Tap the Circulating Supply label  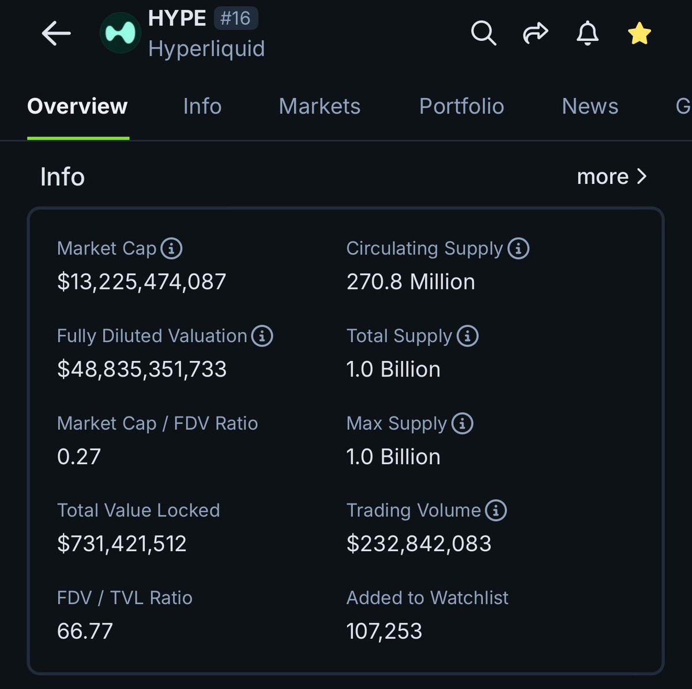point(424,249)
